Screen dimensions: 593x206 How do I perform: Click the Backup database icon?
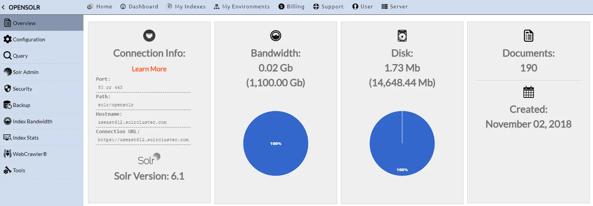click(7, 105)
